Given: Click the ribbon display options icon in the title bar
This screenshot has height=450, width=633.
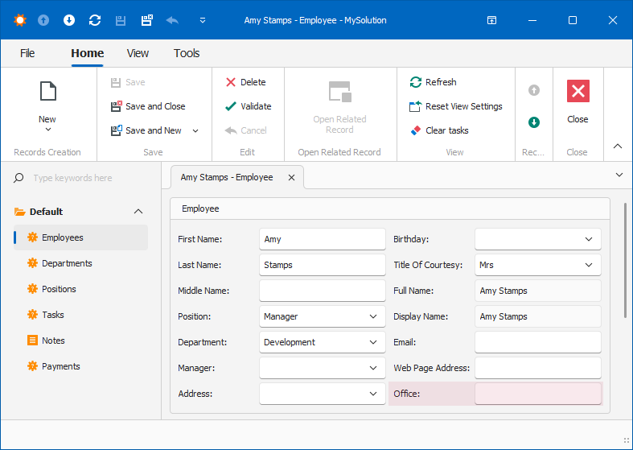Looking at the screenshot, I should pos(491,20).
